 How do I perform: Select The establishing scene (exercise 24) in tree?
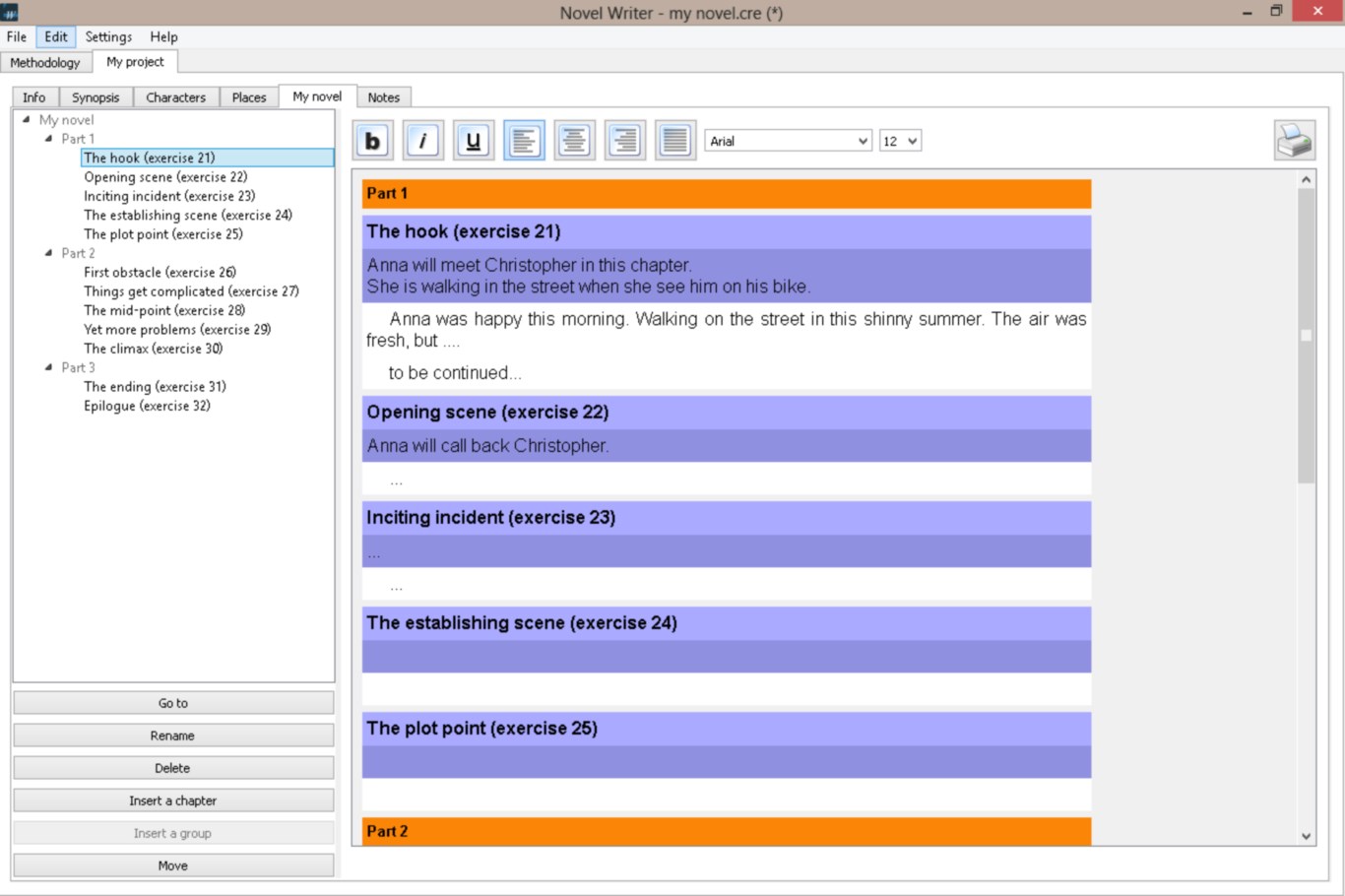(x=188, y=215)
